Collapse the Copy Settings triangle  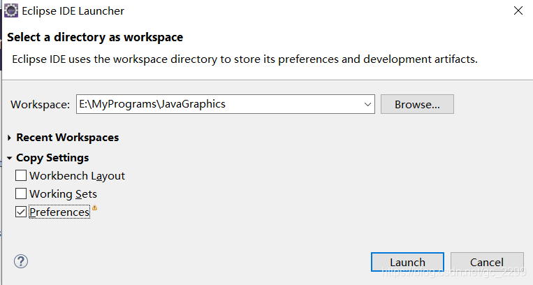tap(9, 158)
